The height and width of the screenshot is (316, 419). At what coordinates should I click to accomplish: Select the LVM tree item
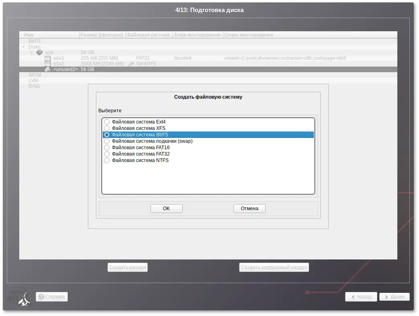pos(33,81)
